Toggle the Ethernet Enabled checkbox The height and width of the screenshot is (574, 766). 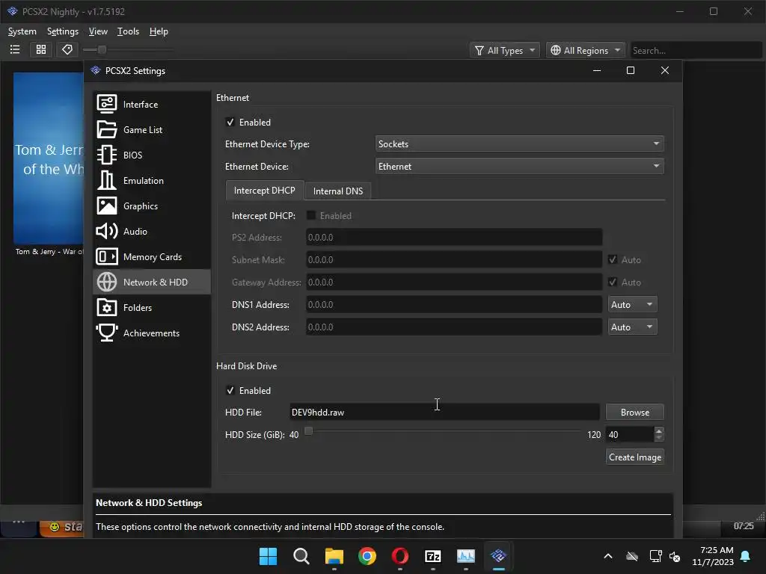pyautogui.click(x=230, y=122)
